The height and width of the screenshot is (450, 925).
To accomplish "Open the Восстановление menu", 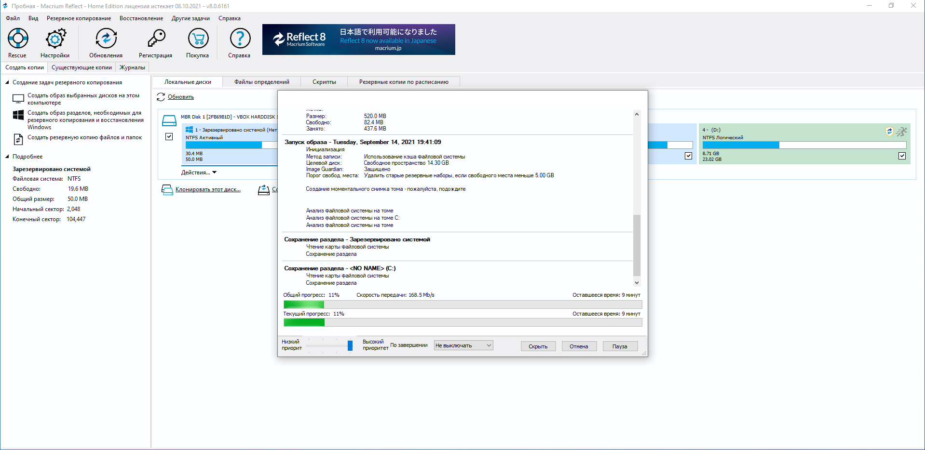I will [141, 18].
